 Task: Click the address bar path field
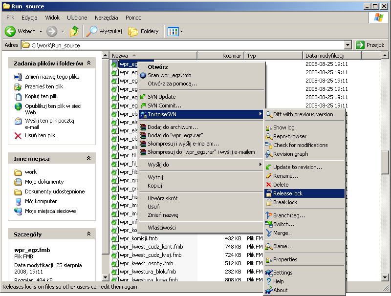(x=183, y=45)
